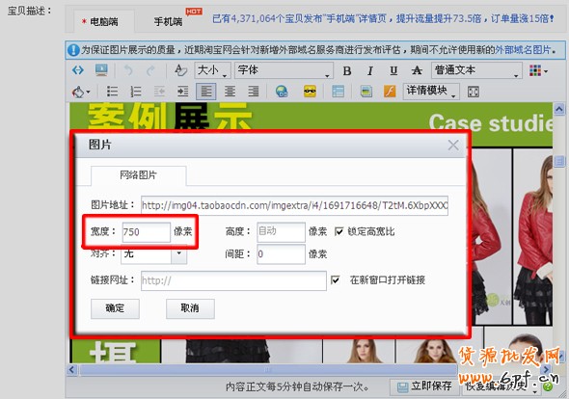Select the 网络图片 tab
Image resolution: width=569 pixels, height=399 pixels.
tap(138, 175)
